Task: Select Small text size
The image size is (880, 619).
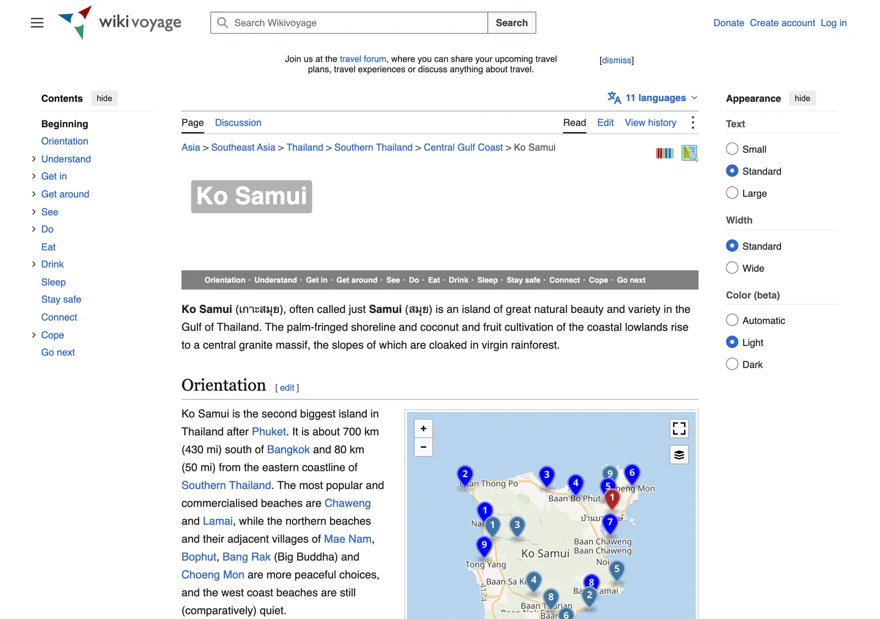Action: coord(732,149)
